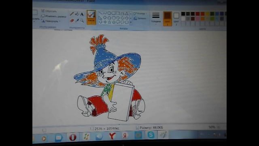Pick the red palette color
This screenshot has height=146, width=259.
coord(197,14)
